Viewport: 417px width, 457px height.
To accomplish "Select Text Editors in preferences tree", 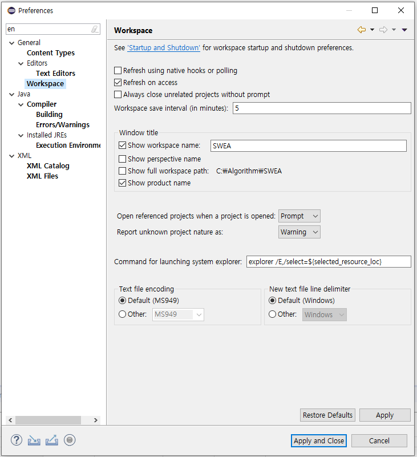I will [56, 74].
